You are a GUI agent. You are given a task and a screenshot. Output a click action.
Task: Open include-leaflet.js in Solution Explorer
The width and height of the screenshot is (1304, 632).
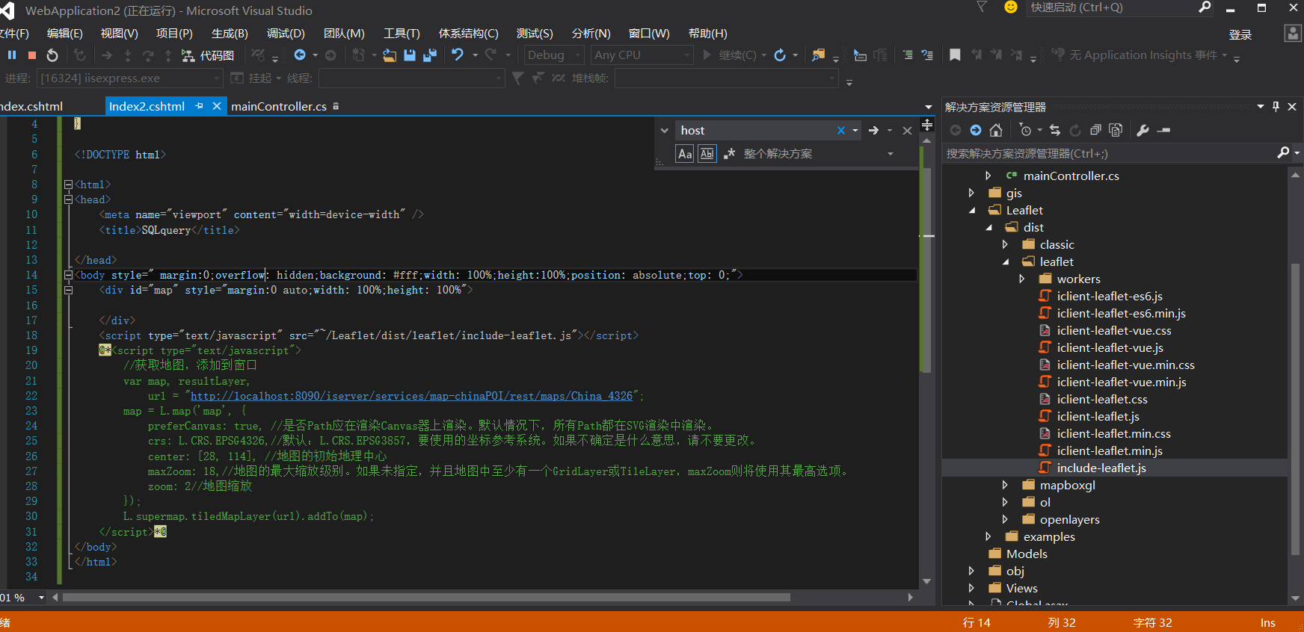(1101, 468)
